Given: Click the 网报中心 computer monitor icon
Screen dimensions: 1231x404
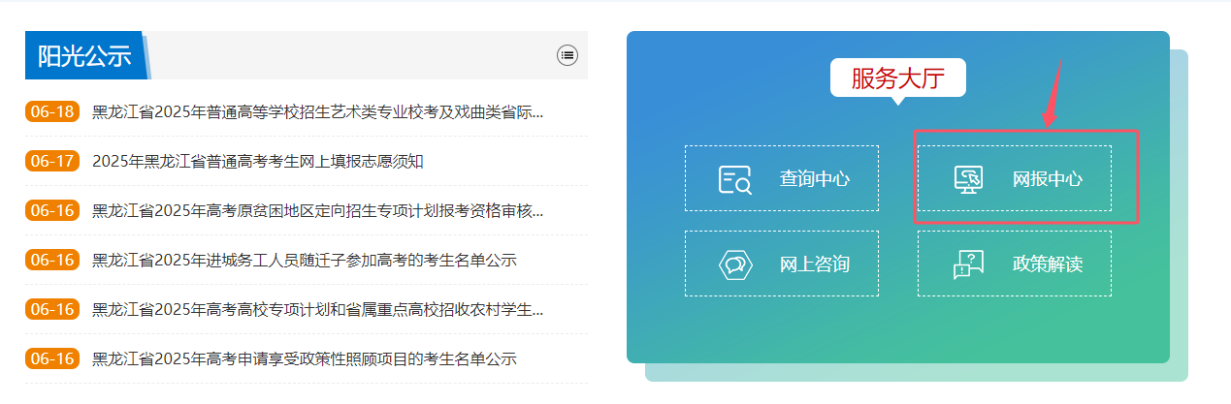Looking at the screenshot, I should 967,179.
